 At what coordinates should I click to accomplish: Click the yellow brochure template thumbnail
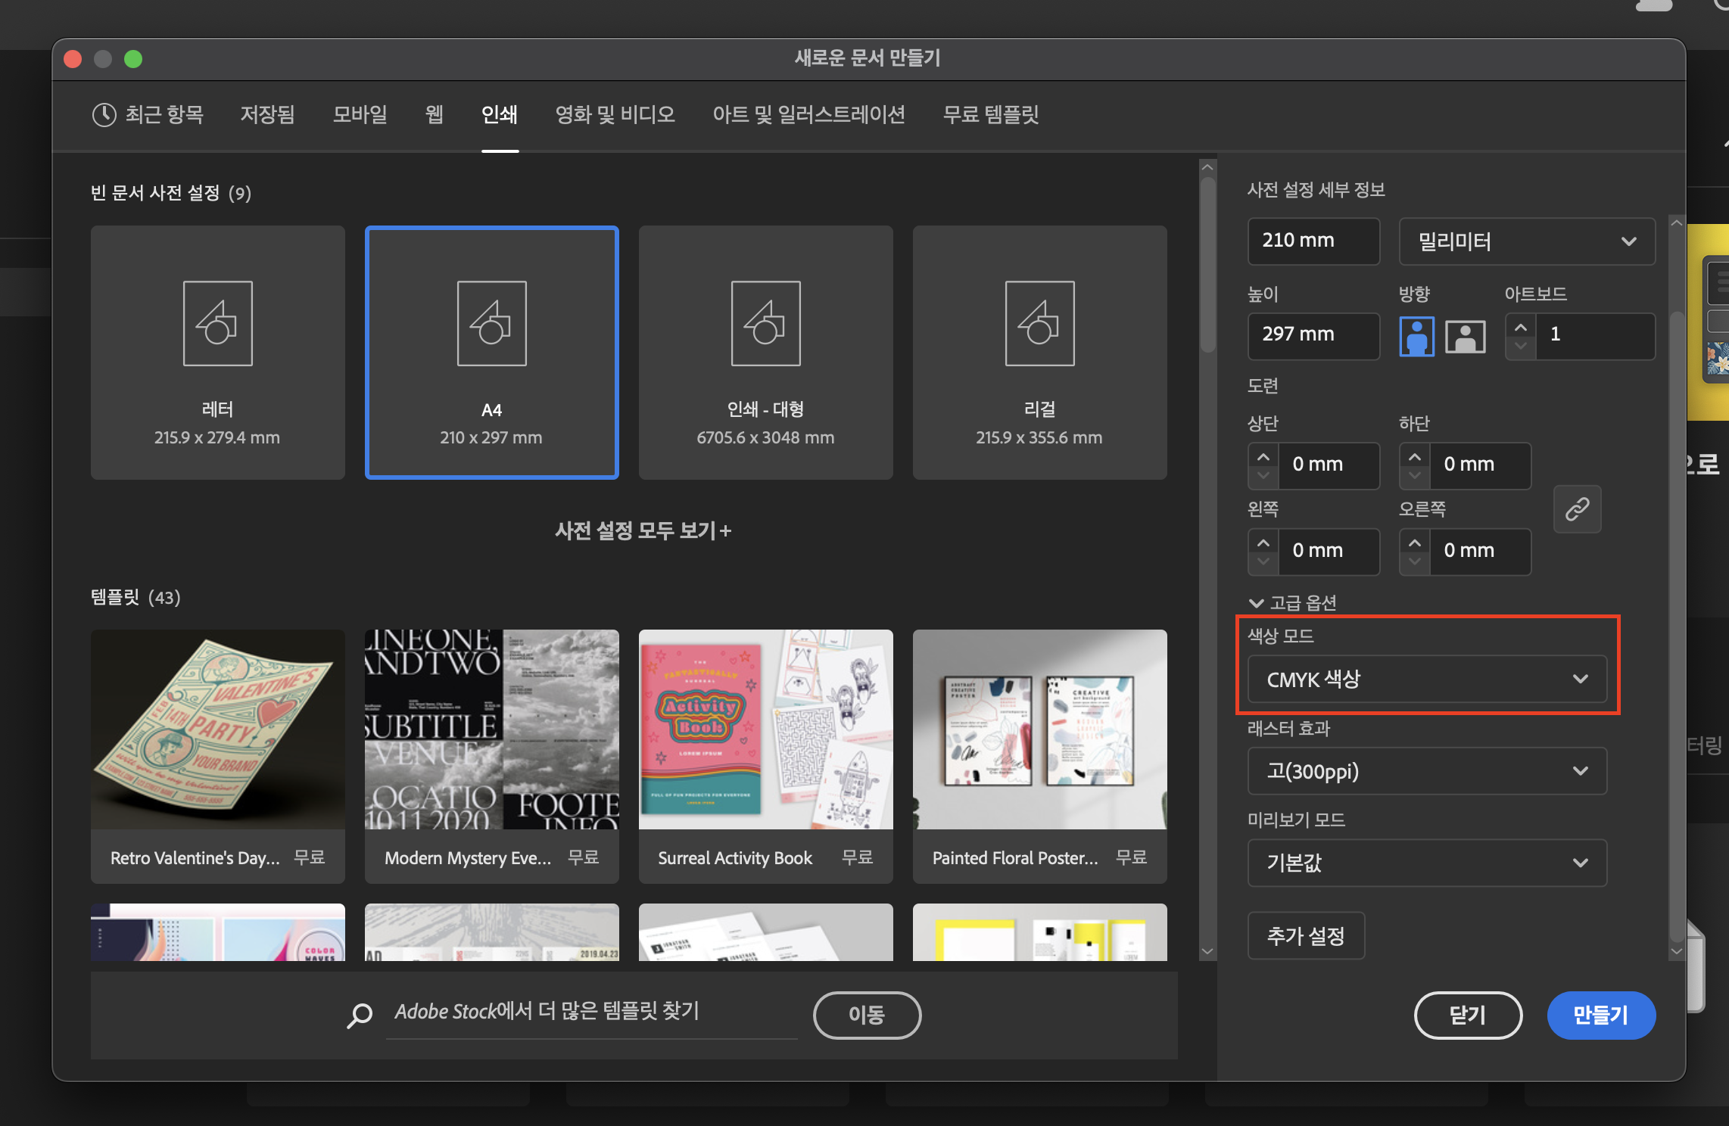(1040, 932)
